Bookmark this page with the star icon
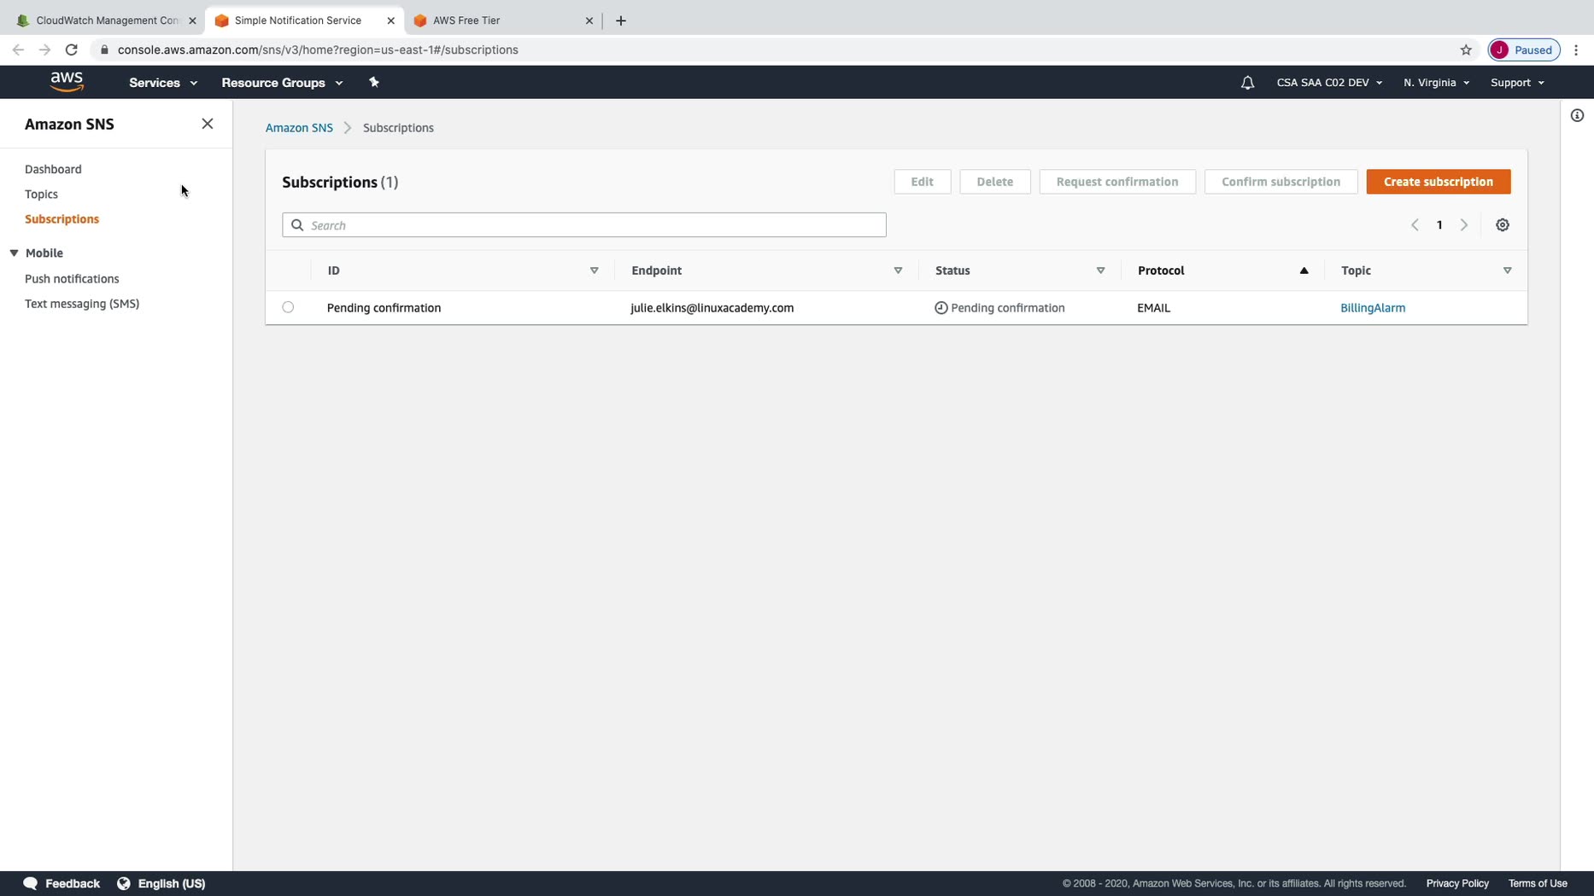 [x=1466, y=49]
